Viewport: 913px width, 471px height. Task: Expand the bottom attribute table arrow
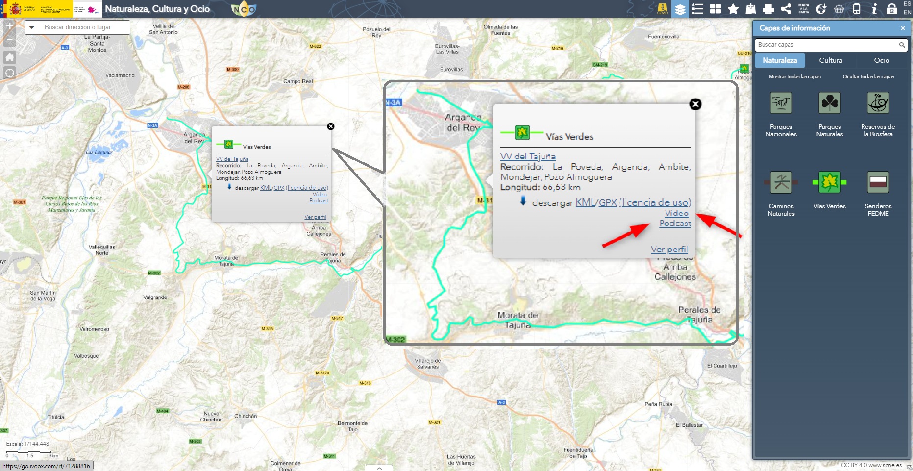(379, 468)
